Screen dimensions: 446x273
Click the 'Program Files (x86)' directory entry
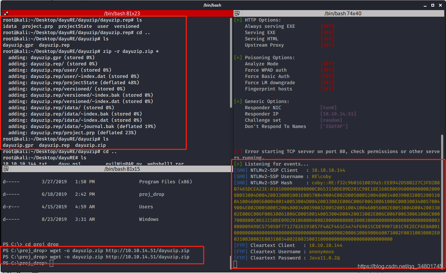166,182
